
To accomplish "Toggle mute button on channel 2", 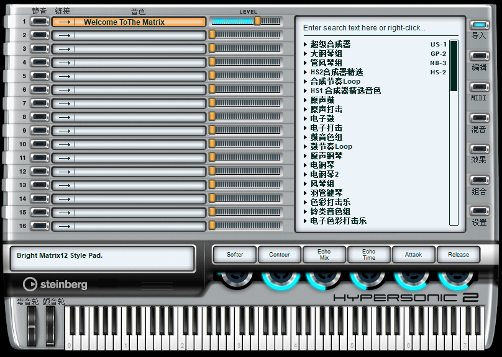I will click(40, 35).
